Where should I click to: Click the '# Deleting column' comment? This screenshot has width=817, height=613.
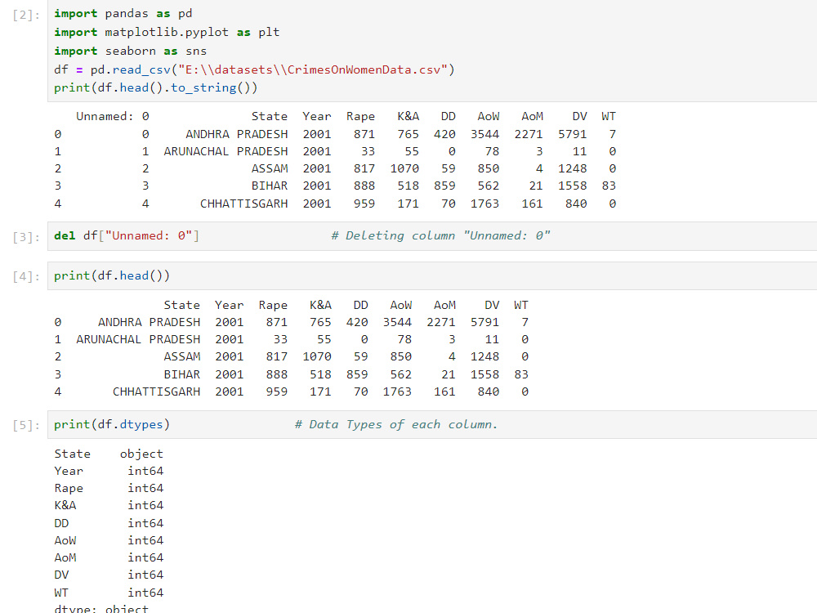click(441, 235)
